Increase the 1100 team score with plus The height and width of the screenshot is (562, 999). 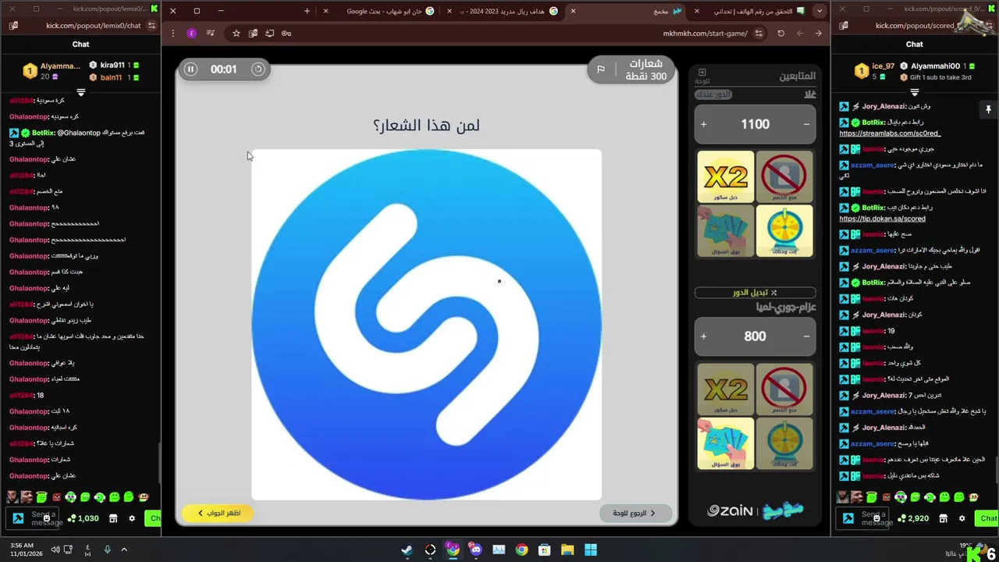(703, 124)
